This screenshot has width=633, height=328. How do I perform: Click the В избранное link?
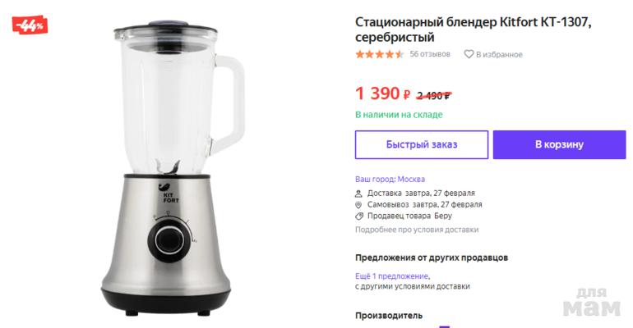(x=499, y=54)
